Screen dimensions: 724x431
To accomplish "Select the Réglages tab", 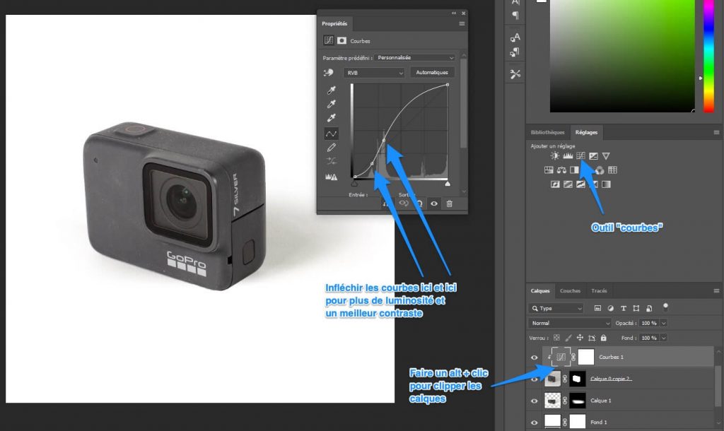I will [x=586, y=132].
